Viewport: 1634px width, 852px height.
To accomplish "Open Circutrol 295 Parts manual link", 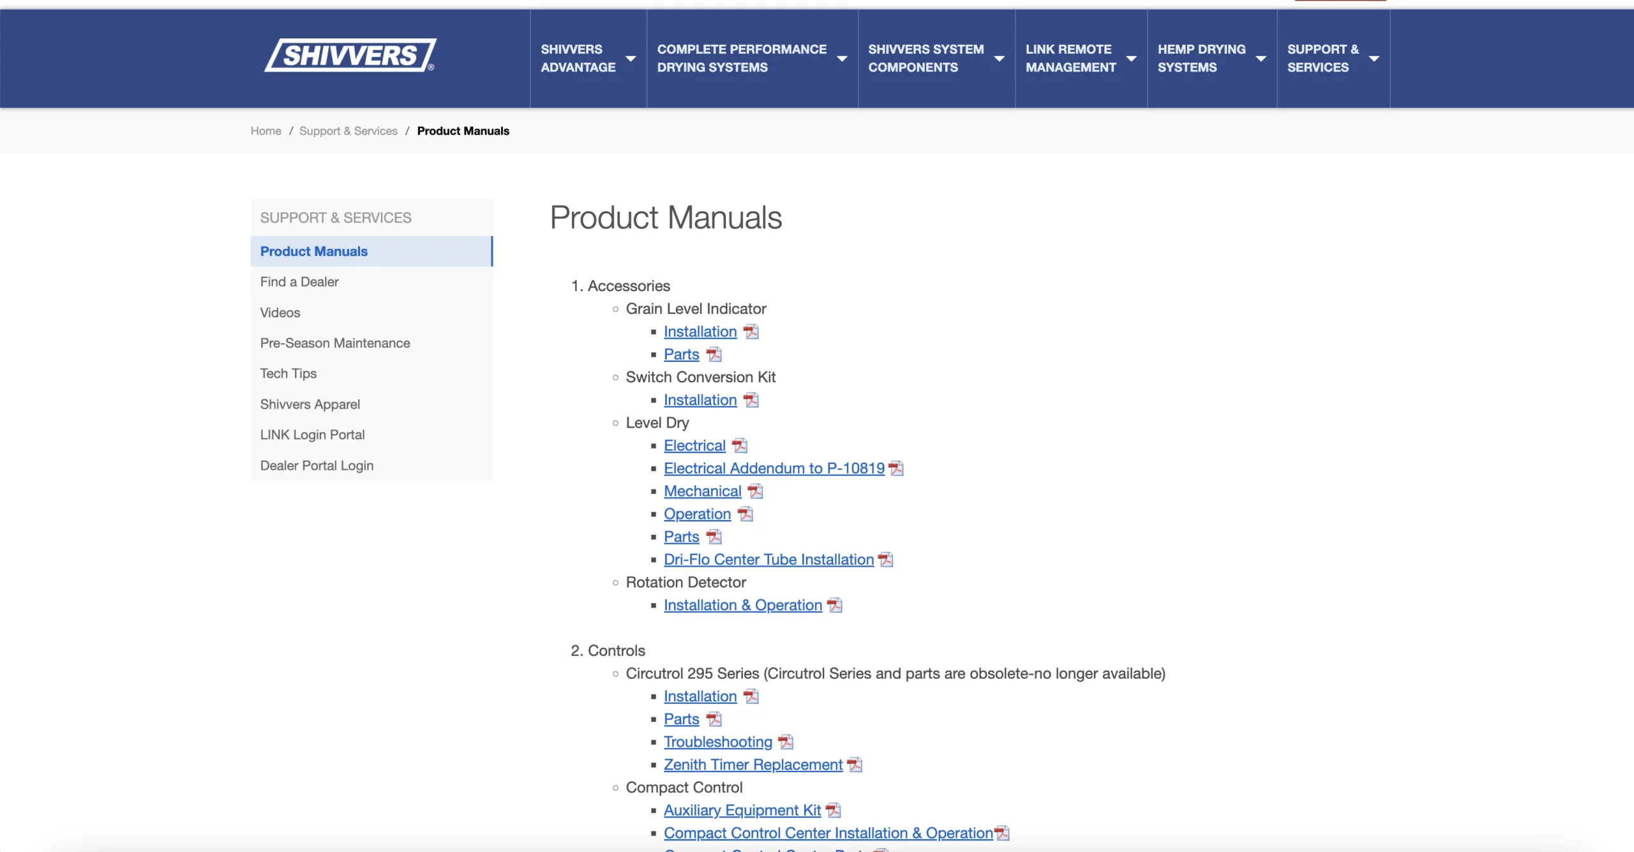I will pyautogui.click(x=682, y=719).
